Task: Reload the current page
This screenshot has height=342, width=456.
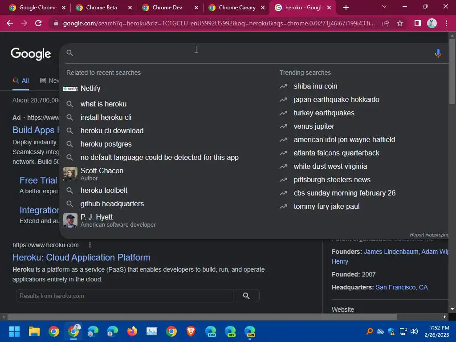Action: [38, 23]
